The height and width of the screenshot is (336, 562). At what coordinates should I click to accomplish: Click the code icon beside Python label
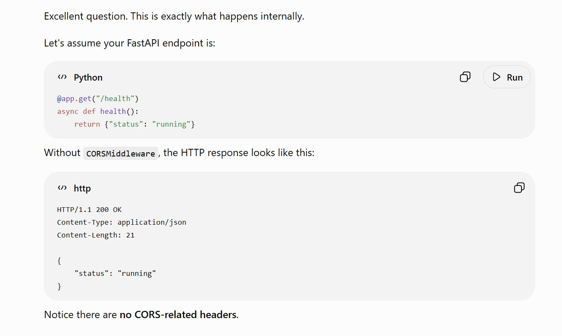pos(62,77)
